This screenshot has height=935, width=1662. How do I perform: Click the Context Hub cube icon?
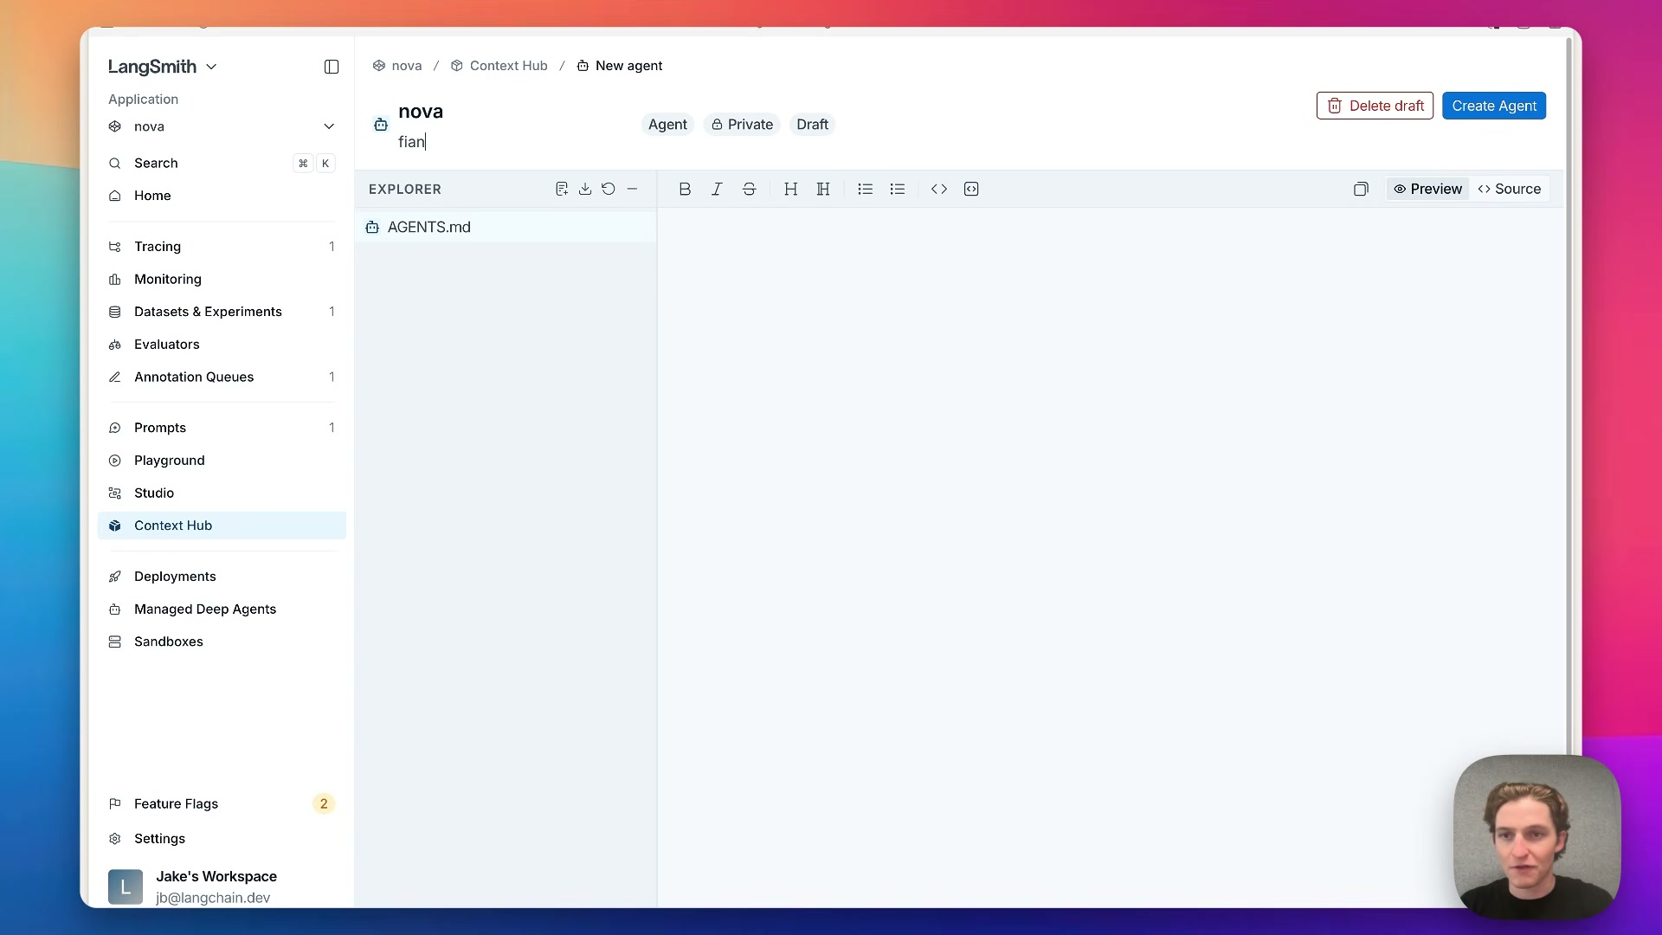[x=114, y=526]
